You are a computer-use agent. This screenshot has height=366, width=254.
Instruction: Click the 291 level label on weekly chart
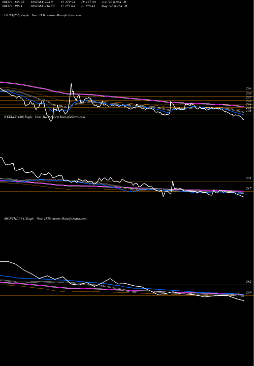[x=248, y=178]
